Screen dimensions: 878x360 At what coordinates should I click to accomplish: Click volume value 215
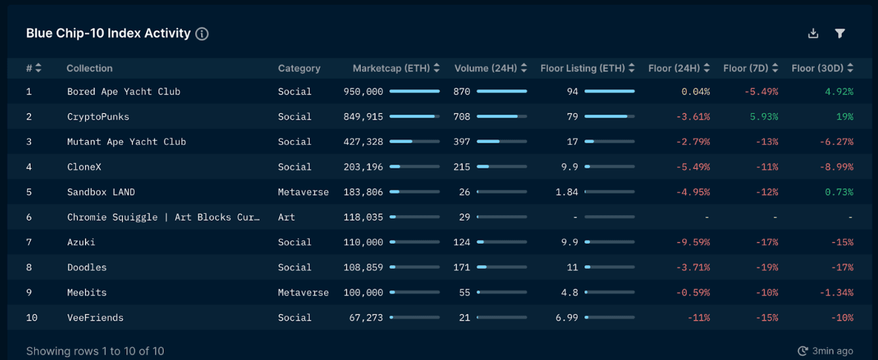[x=462, y=167]
